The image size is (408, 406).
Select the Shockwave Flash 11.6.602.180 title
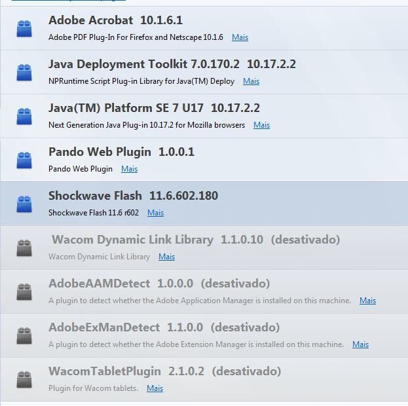[133, 196]
